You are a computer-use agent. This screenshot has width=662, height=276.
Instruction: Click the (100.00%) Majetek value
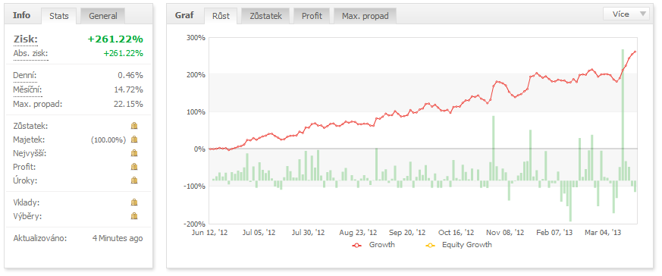click(108, 140)
